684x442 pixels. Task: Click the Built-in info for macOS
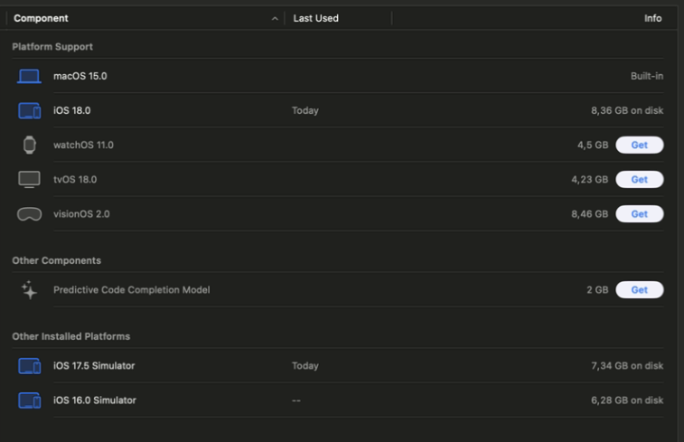point(647,76)
